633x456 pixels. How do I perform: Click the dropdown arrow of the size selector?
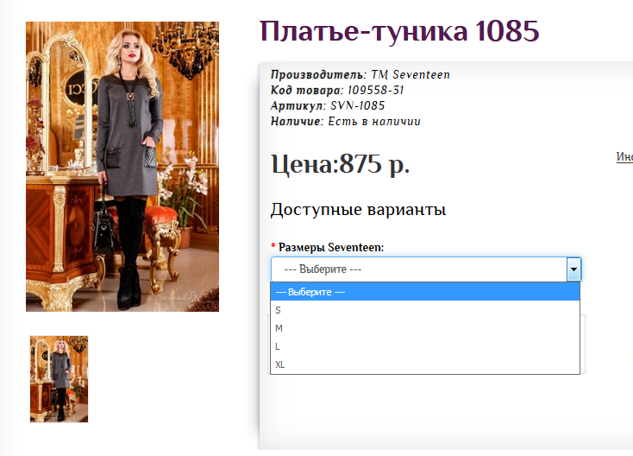pyautogui.click(x=573, y=269)
